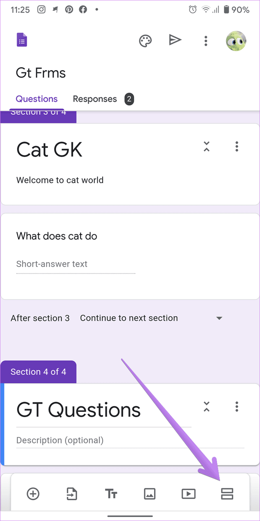Add title and description via Tt icon
260x521 pixels.
click(x=111, y=494)
